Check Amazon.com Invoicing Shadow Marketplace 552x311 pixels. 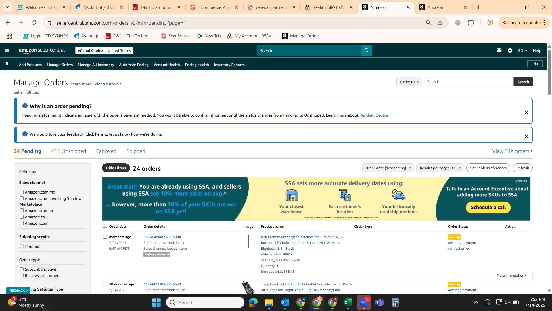point(22,198)
